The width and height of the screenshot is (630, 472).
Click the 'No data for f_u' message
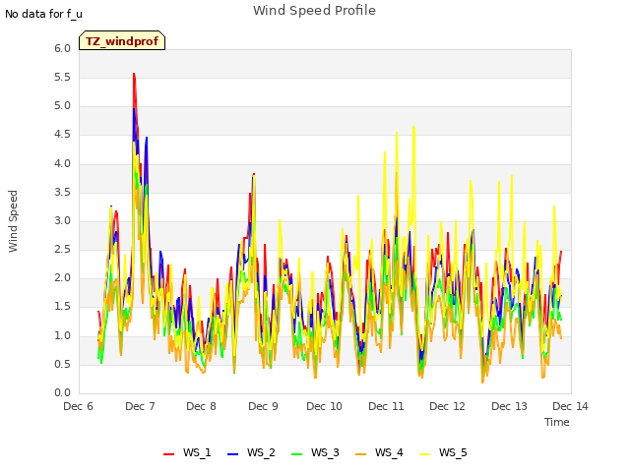[43, 14]
